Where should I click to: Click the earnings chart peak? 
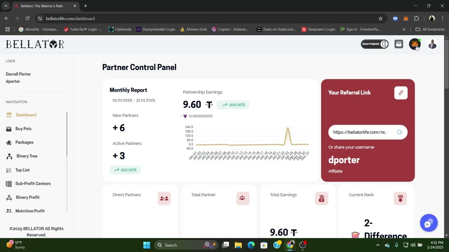(288, 129)
